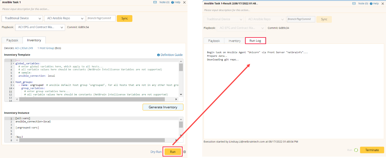
Task: Open ACI Ansible Repo dropdown in Ansible Task 1
Action: pos(65,18)
